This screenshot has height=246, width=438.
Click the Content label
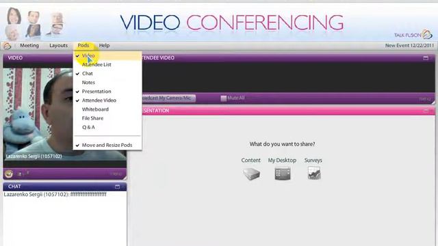pyautogui.click(x=251, y=160)
